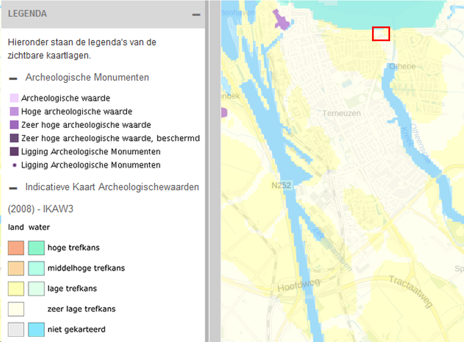Click the Indicatieve Kaart Archeologischewaarden heading
Screen dimensions: 464x342
(x=112, y=187)
